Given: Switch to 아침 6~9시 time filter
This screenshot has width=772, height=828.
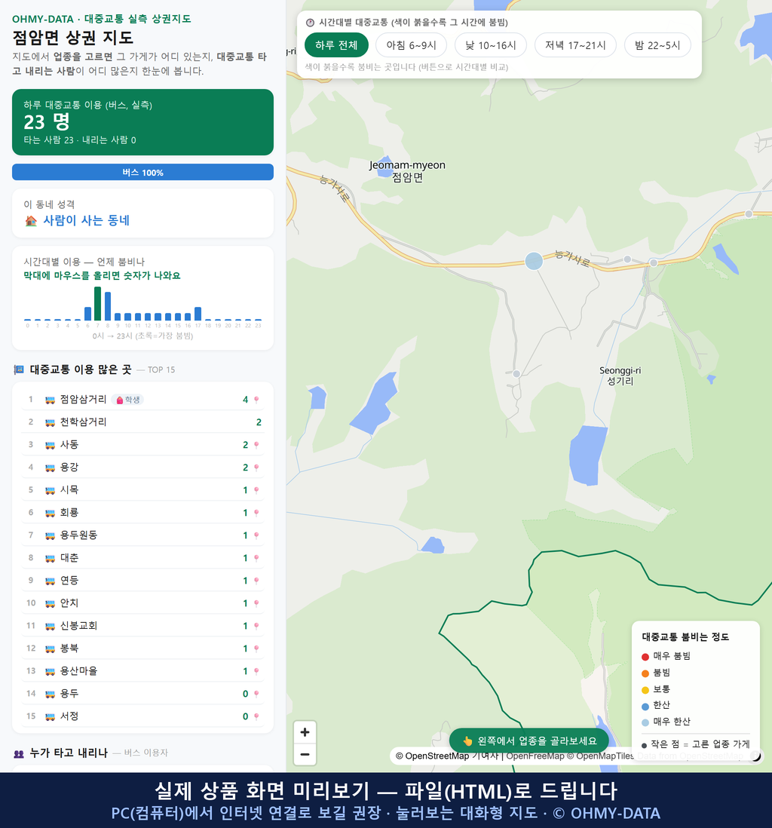Looking at the screenshot, I should click(411, 45).
